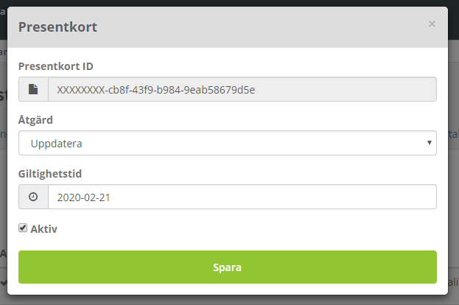This screenshot has height=305, width=459.
Task: Click the white Spara text on the green bar
Action: click(x=227, y=267)
